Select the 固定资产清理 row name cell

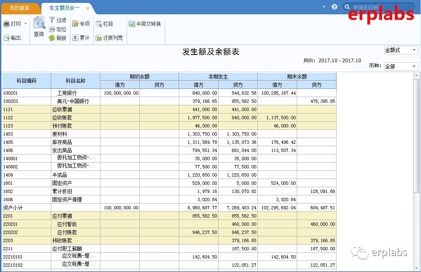76,199
